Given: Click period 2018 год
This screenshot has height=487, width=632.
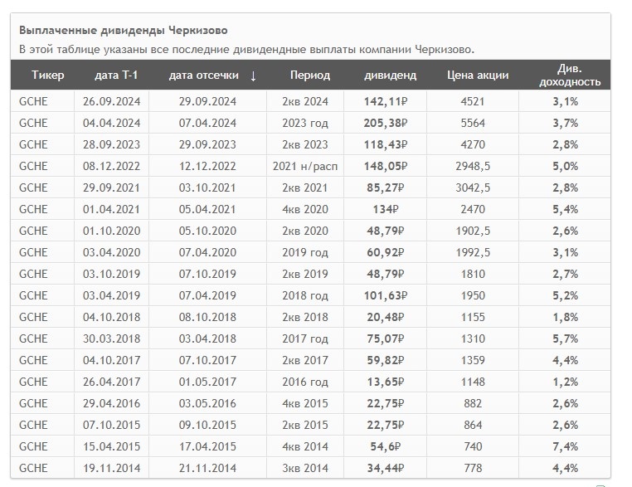Looking at the screenshot, I should pos(305,295).
